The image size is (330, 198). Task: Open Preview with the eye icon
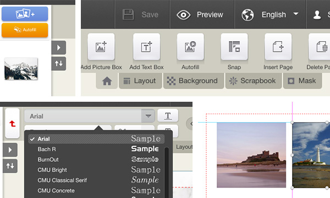tap(200, 14)
